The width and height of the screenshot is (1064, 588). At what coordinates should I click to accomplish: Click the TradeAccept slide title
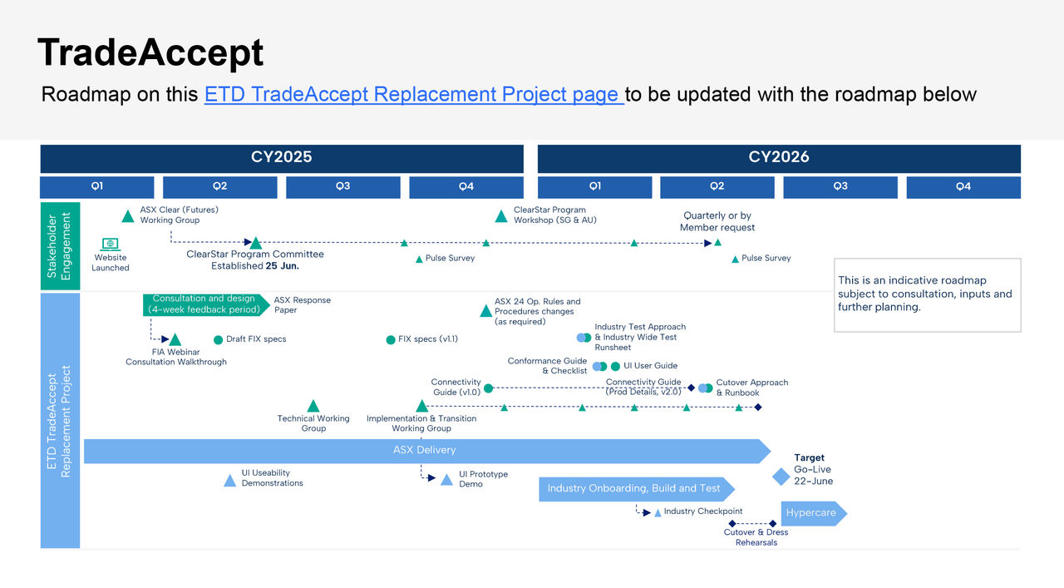[x=150, y=52]
